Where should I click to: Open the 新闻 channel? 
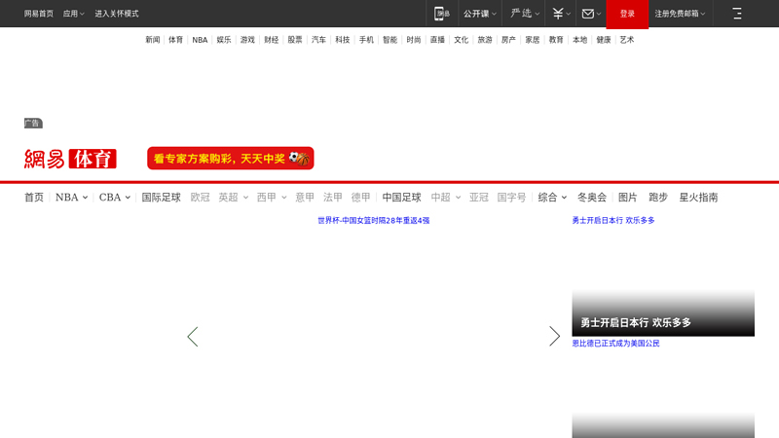pyautogui.click(x=153, y=40)
